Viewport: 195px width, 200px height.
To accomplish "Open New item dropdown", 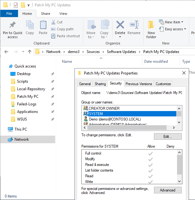I will (x=171, y=22).
